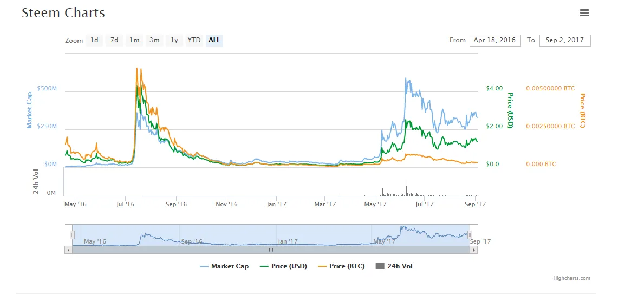Click the June 2017 market cap peak
Viewport: 625px width, 295px height.
[x=405, y=78]
